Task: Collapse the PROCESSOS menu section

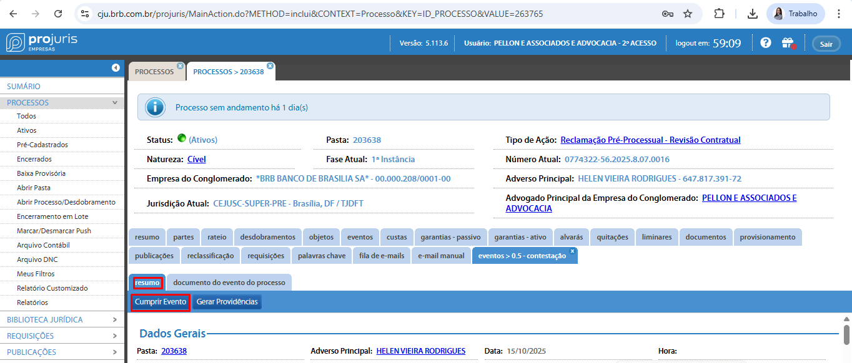Action: point(114,103)
